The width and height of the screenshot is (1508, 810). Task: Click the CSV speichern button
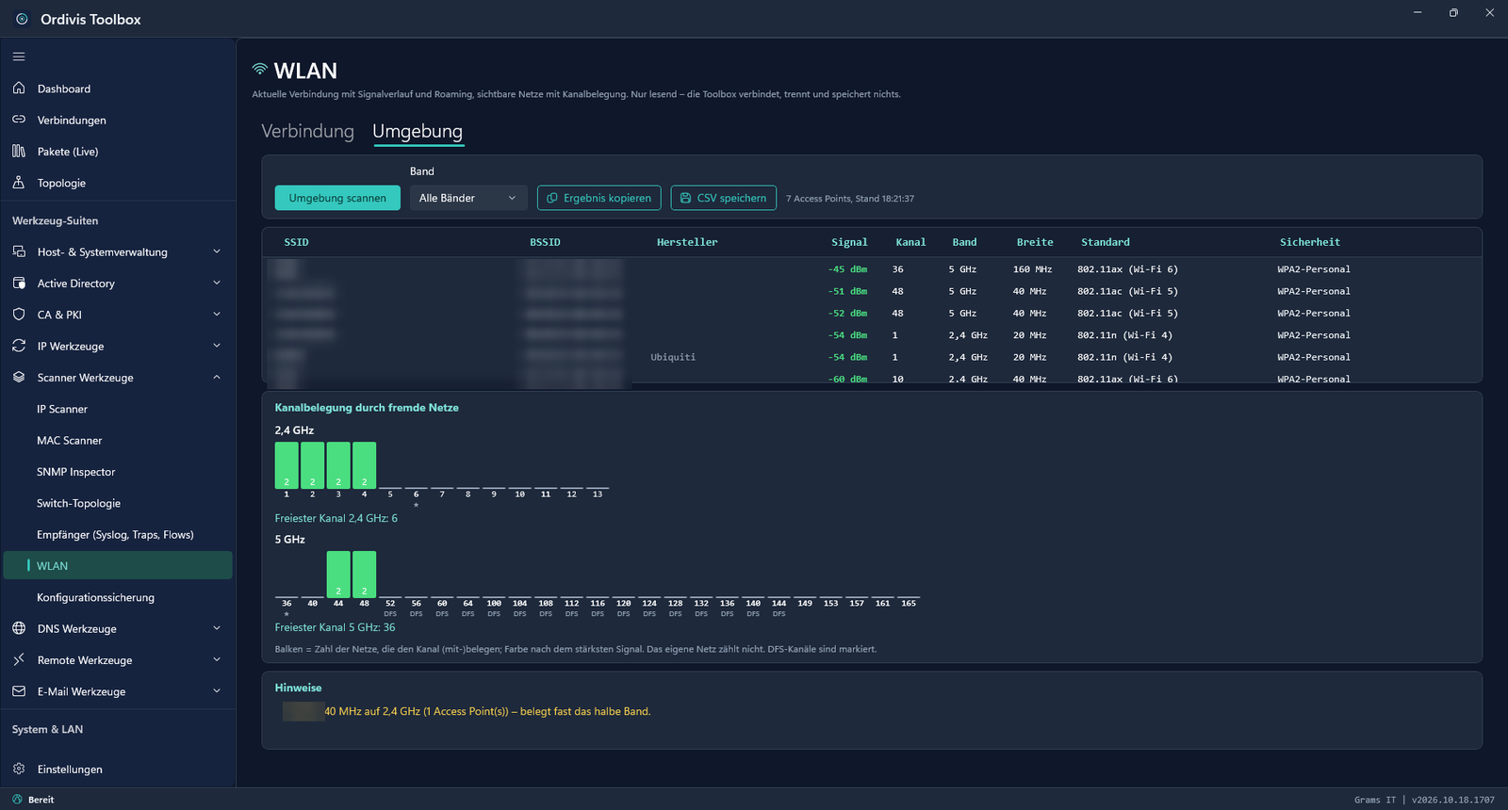point(724,198)
